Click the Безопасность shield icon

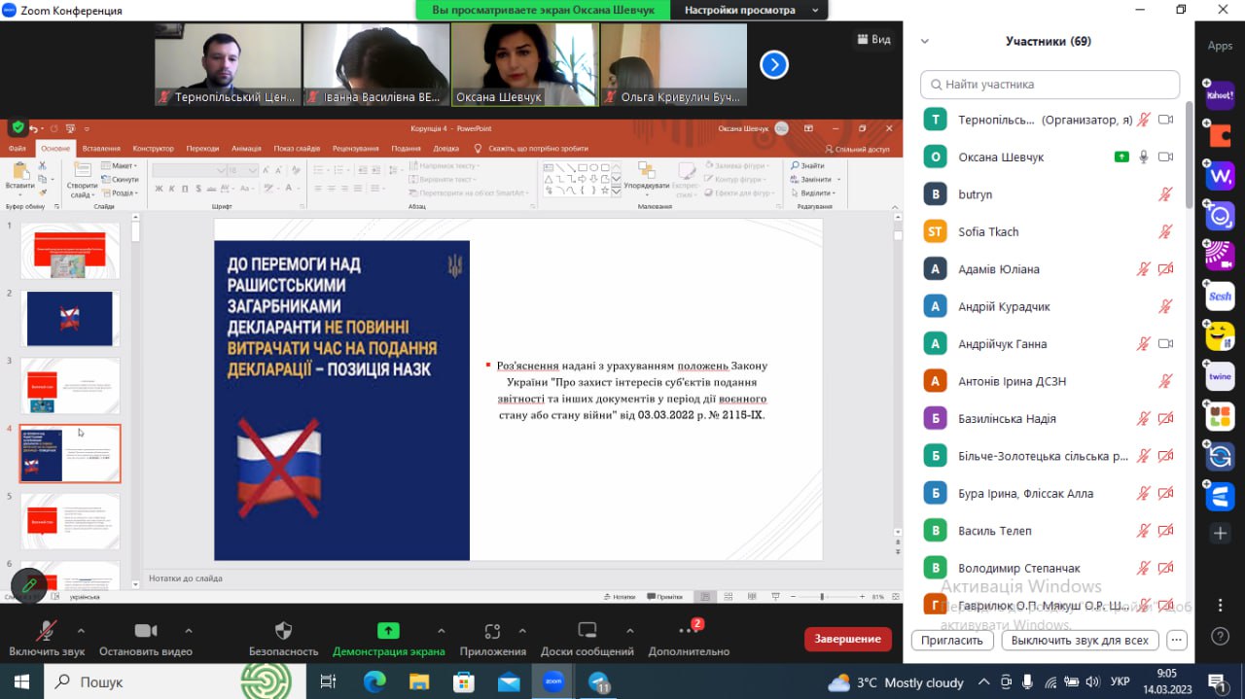[x=283, y=631]
